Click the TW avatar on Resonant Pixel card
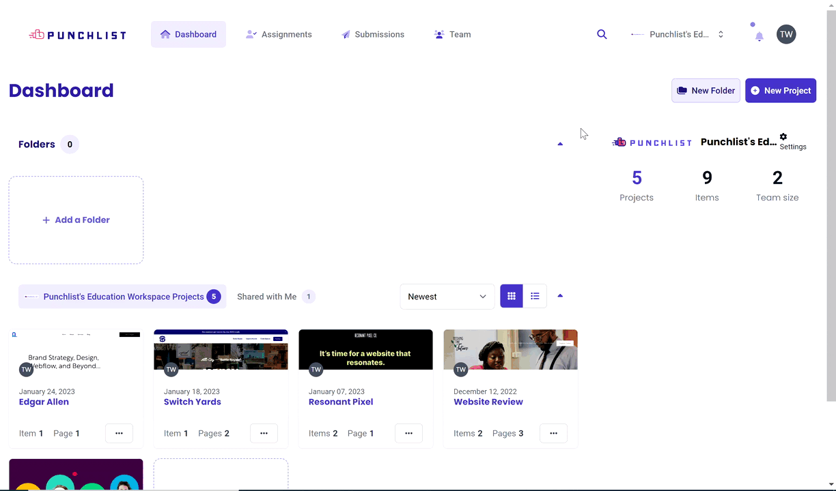 (316, 370)
